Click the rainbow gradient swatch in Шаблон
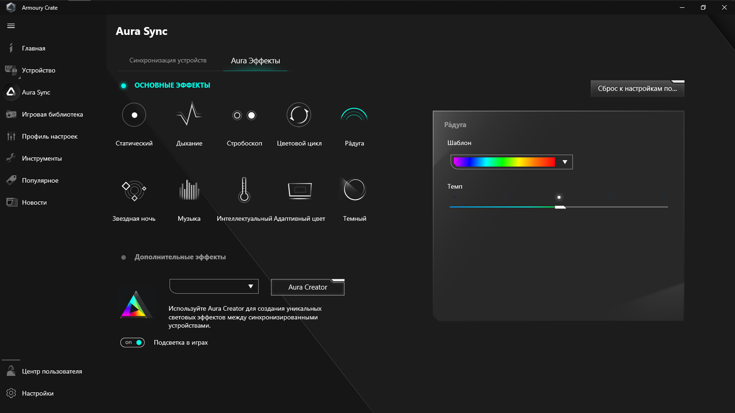The height and width of the screenshot is (413, 735). tap(504, 162)
